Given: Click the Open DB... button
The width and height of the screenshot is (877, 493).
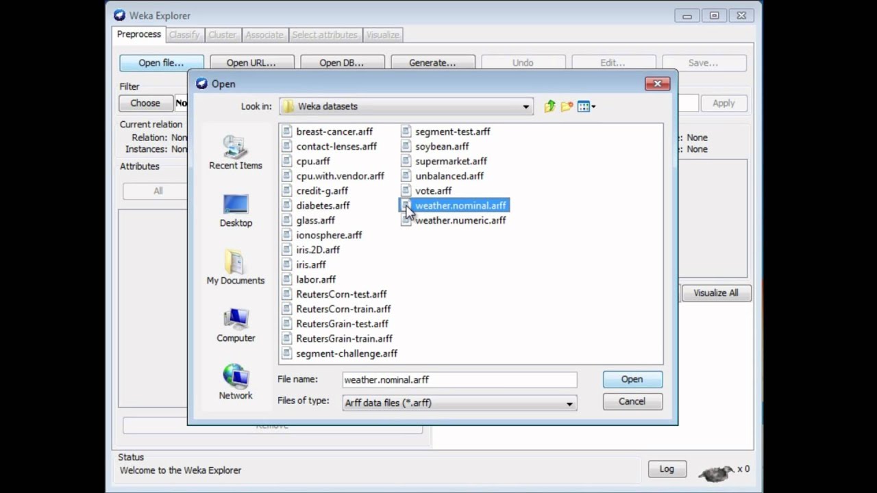Looking at the screenshot, I should [342, 62].
